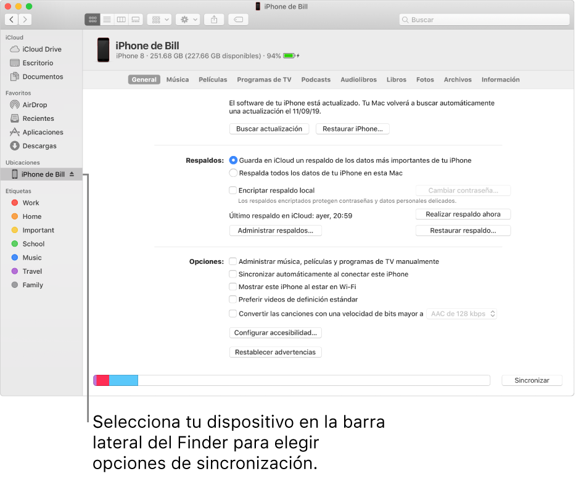
Task: Switch to the Libros tab
Action: coord(397,80)
